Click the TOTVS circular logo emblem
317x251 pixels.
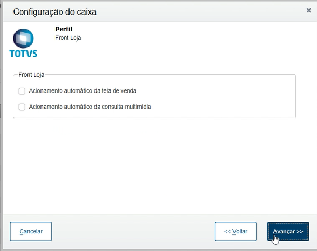click(x=23, y=38)
